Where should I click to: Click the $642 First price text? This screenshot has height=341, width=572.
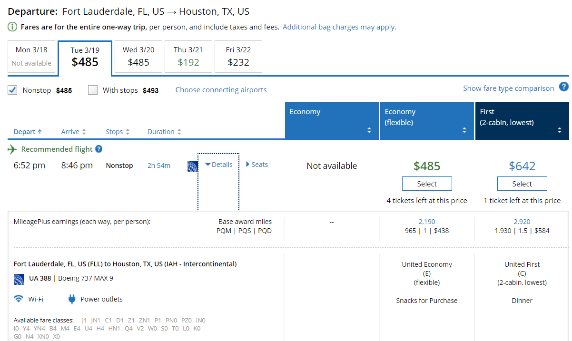point(522,166)
